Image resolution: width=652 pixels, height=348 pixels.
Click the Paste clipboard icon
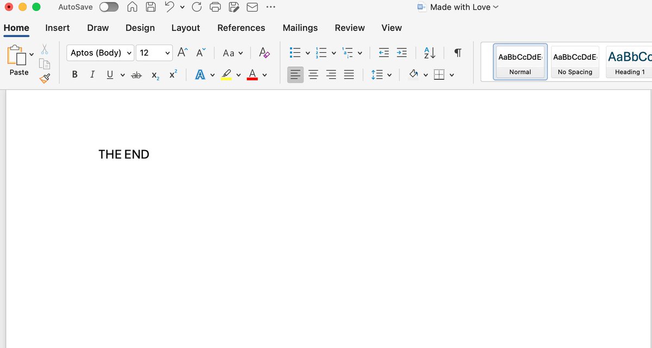16,55
